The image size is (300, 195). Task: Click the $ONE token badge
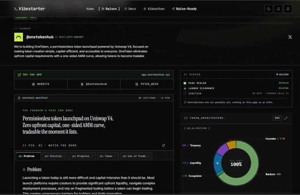(277, 118)
